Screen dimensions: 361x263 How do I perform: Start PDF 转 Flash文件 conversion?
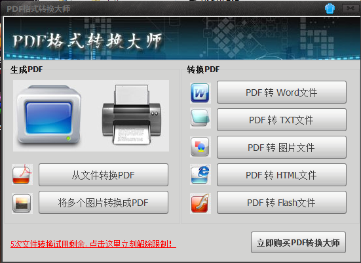point(281,203)
